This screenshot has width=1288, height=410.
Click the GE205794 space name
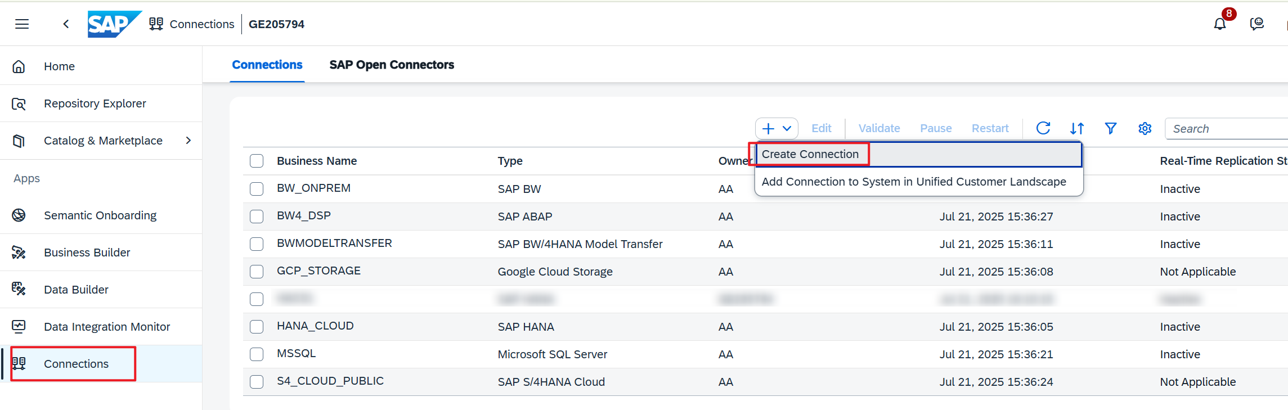point(276,24)
